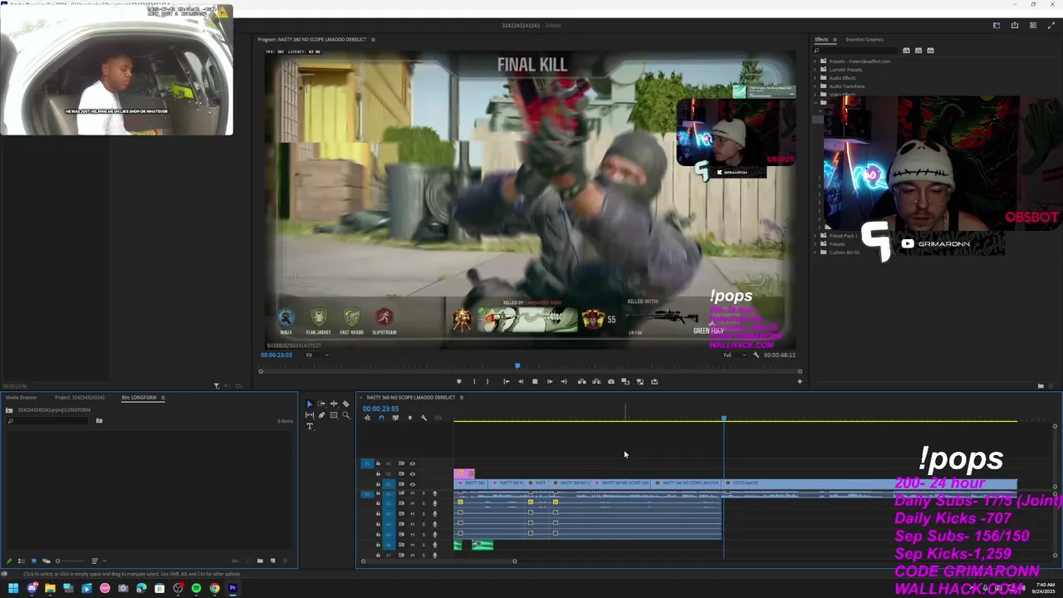Toggle V3 track output eye
The image size is (1063, 598).
[x=413, y=463]
